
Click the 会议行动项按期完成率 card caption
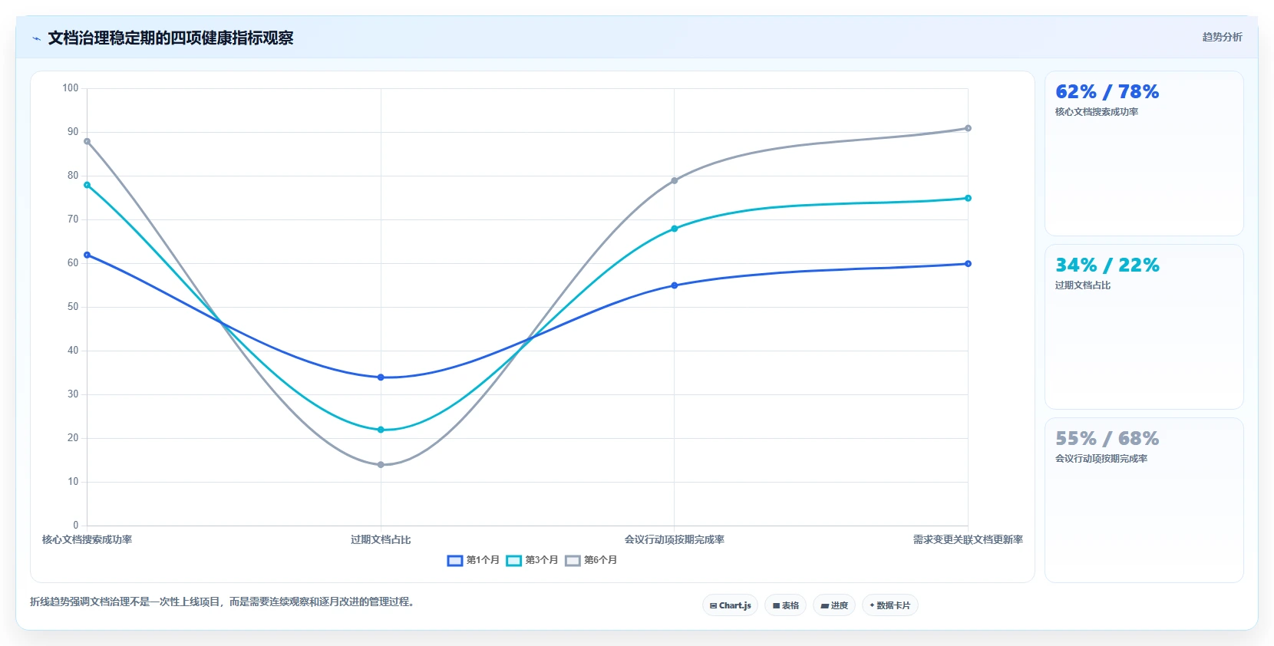(1101, 459)
